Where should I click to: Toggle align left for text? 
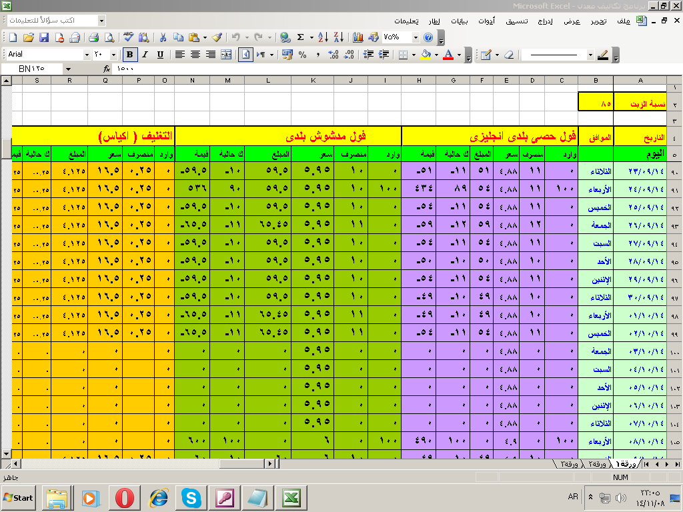coord(179,55)
